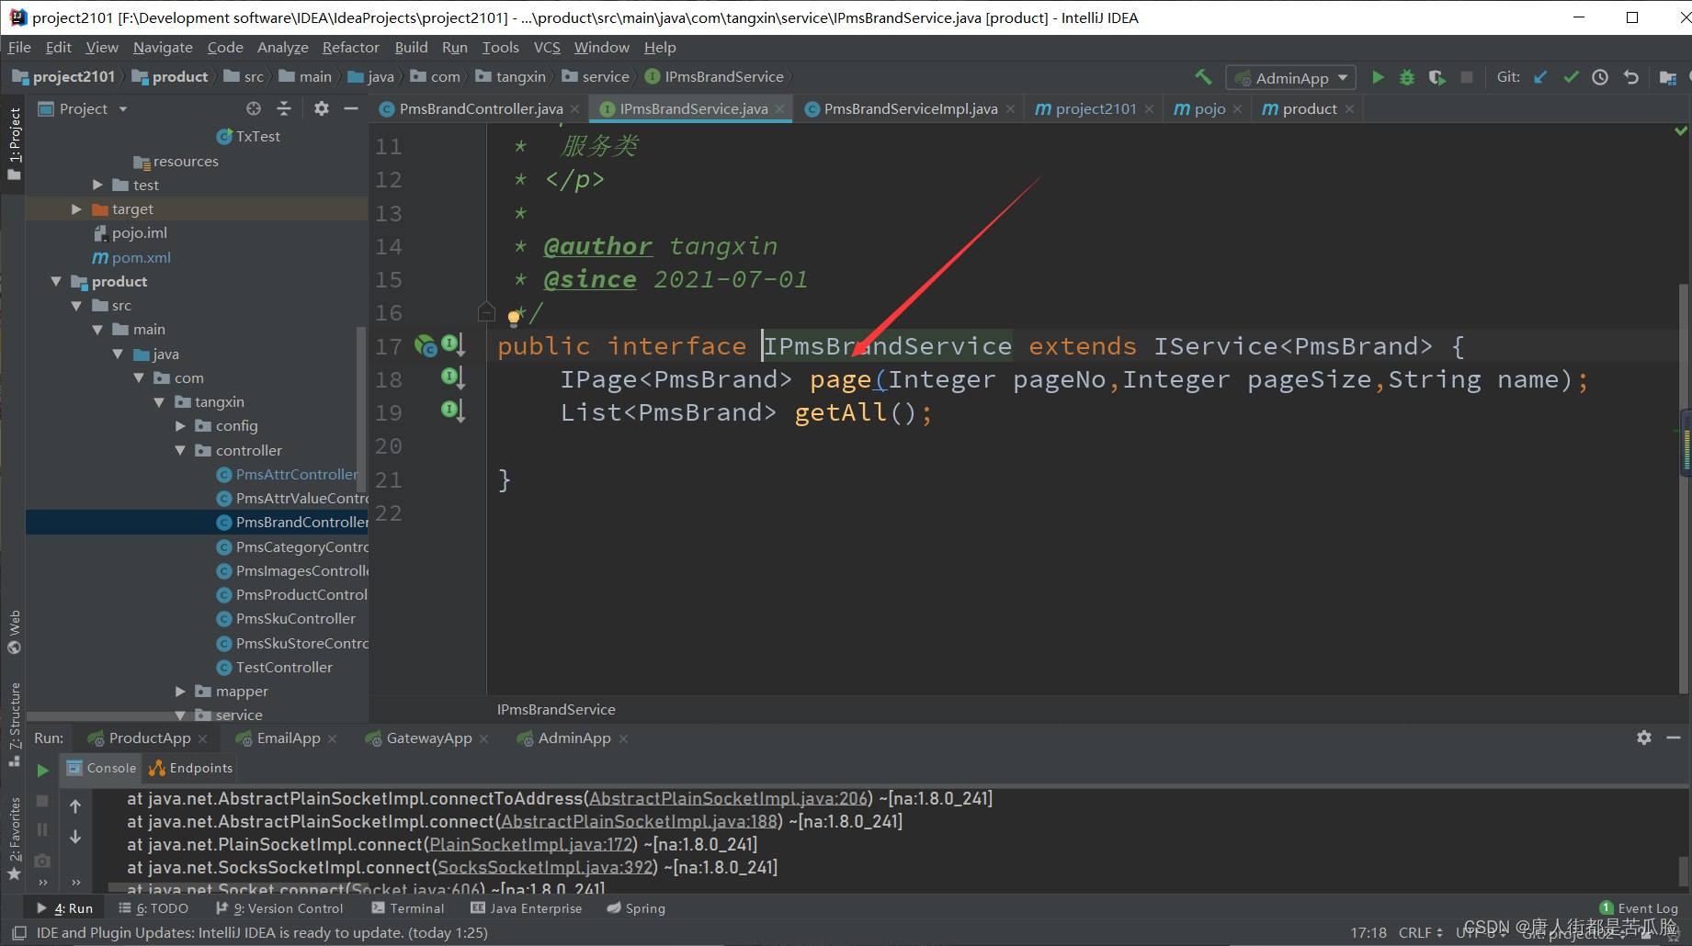The height and width of the screenshot is (946, 1692).
Task: Click the Build Project hammer icon
Action: pyautogui.click(x=1202, y=77)
